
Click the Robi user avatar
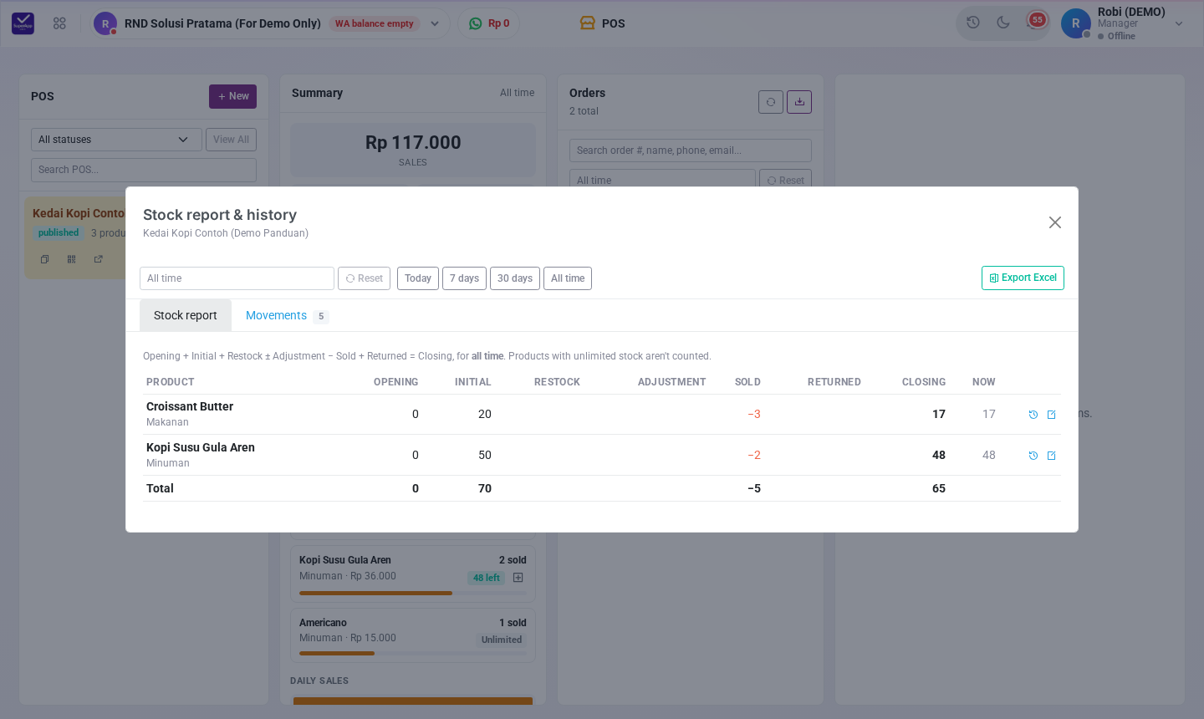1076,23
